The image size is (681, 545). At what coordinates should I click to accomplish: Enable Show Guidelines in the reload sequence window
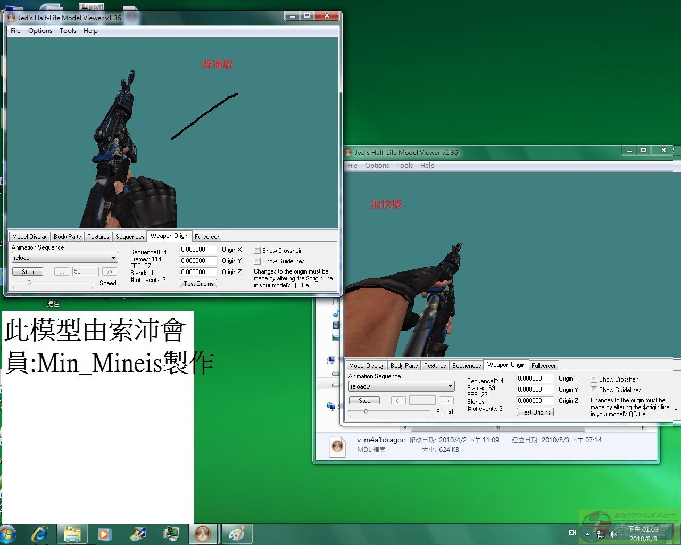[257, 261]
